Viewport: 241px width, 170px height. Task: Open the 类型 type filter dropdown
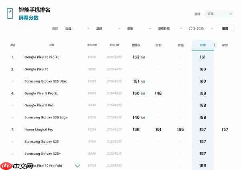[139, 29]
